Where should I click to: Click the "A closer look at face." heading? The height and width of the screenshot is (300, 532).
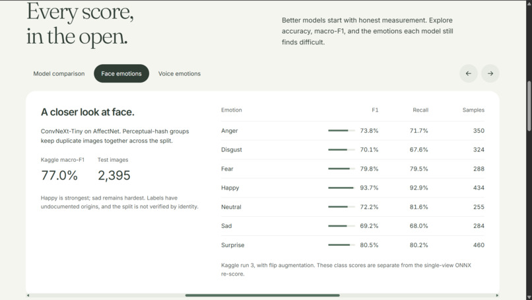click(x=88, y=112)
